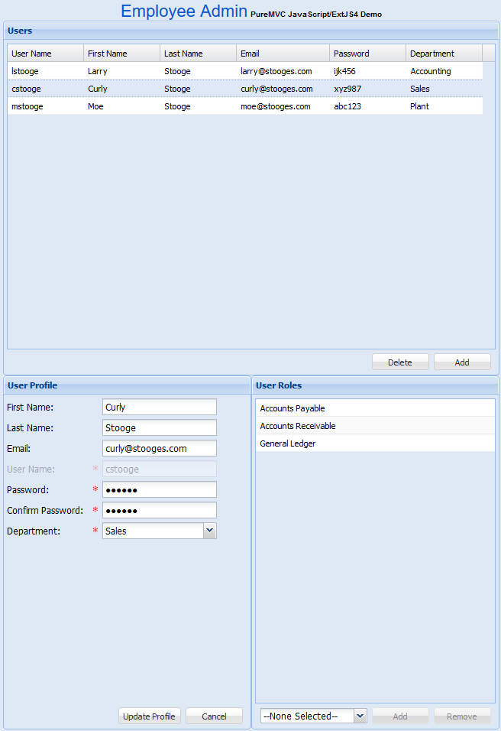Image resolution: width=501 pixels, height=731 pixels.
Task: Click the email cell larry@stooges.com
Action: tap(283, 71)
